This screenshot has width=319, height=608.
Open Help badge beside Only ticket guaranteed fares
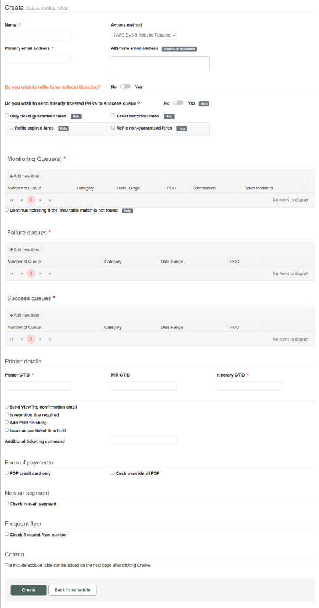[76, 116]
